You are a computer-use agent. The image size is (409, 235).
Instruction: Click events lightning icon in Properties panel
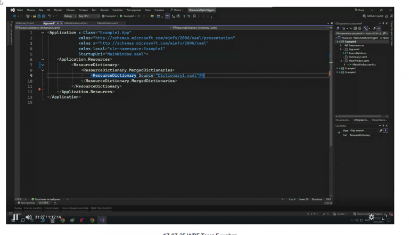coord(386,131)
